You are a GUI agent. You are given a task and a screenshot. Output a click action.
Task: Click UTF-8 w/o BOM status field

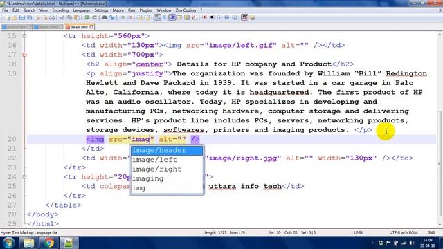coord(404,233)
